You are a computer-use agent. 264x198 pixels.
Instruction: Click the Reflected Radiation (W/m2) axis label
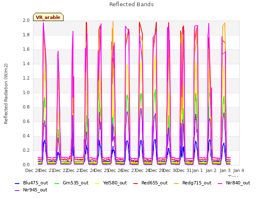tap(6, 94)
